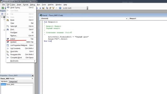167x94 pixels.
Task: Click the End Sub code line
Action: pos(48,41)
